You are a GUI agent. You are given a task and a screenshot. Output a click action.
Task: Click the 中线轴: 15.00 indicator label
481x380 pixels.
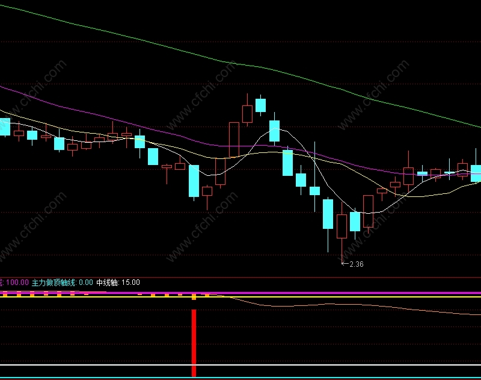[118, 282]
